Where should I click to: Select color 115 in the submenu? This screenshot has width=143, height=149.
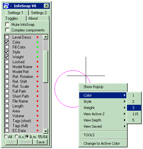pos(134,114)
